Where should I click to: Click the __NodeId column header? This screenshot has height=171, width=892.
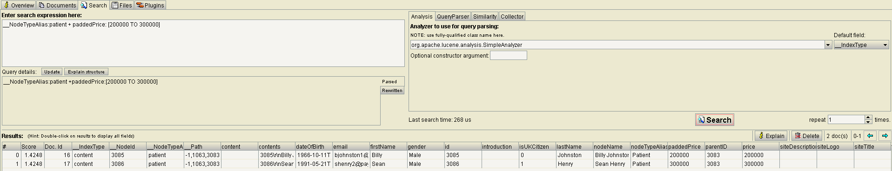click(x=127, y=146)
